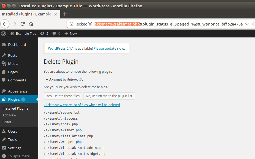
Task: Go to the Firefox home page
Action: 31,24
